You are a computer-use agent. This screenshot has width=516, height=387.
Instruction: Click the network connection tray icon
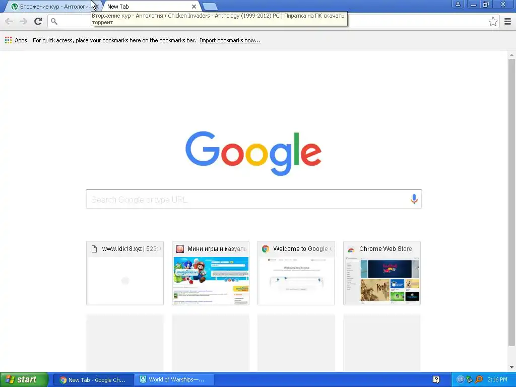pos(470,380)
